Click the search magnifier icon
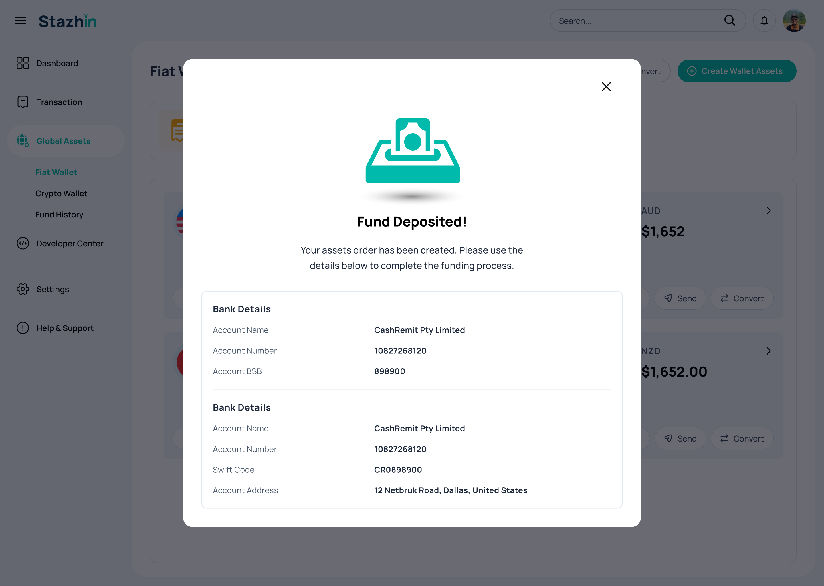Viewport: 824px width, 586px height. (x=730, y=21)
